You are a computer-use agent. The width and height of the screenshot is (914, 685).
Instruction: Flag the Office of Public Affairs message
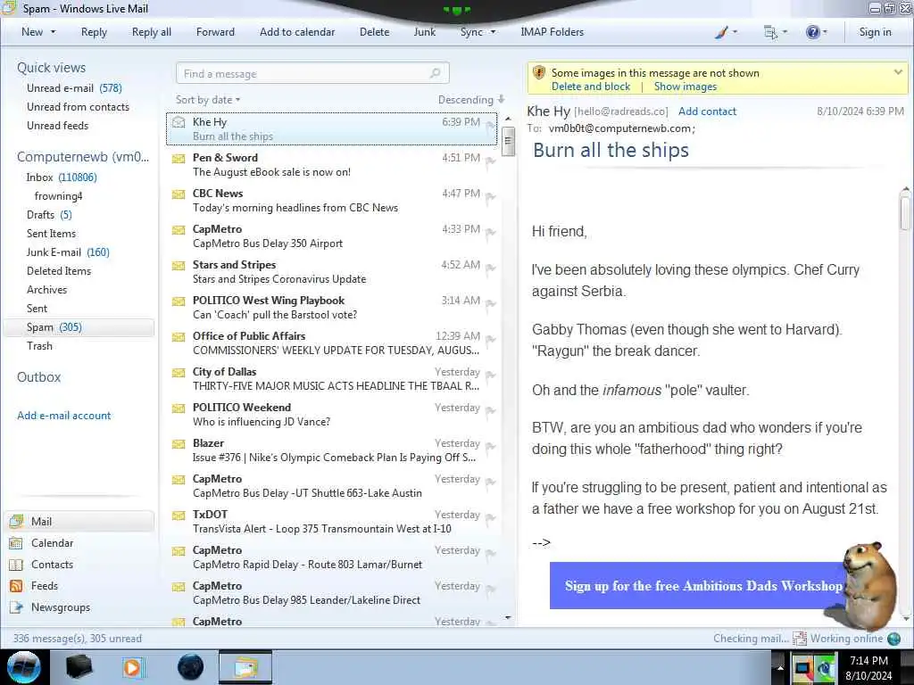coord(491,340)
